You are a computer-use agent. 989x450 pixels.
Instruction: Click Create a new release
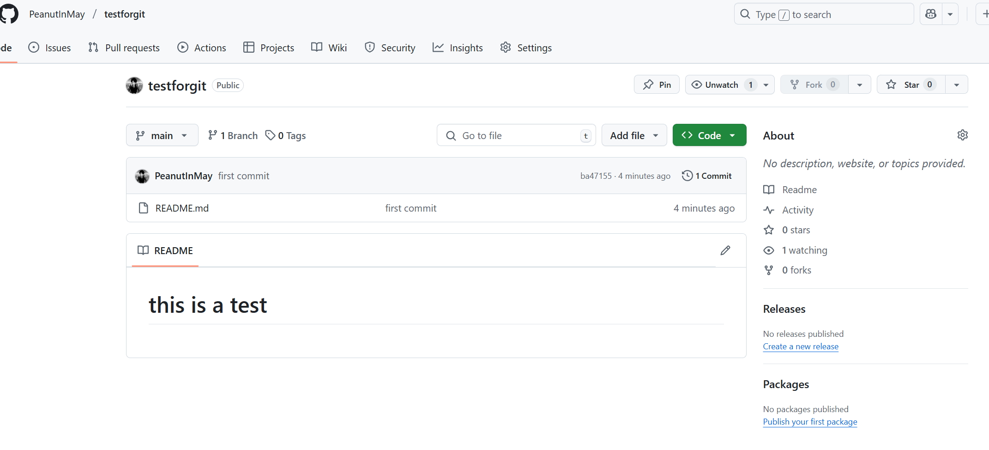[801, 347]
